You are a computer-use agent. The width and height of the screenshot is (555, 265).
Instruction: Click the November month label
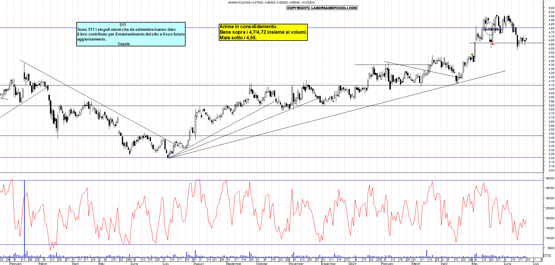(x=296, y=264)
